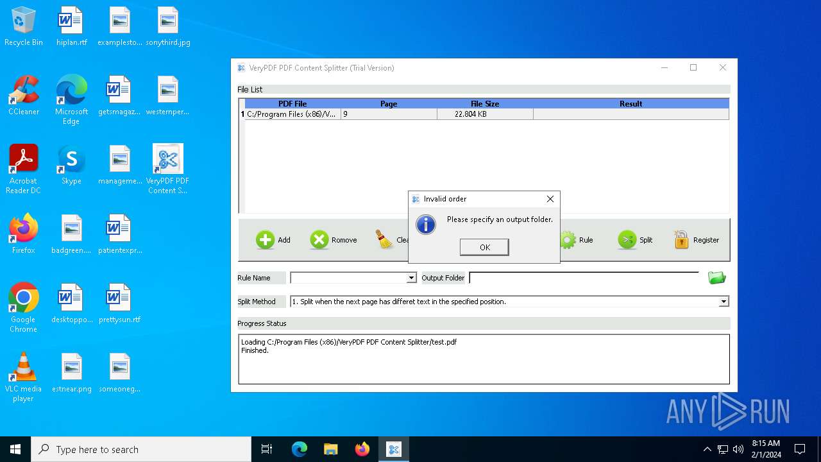Viewport: 821px width, 462px height.
Task: Select the someoneg desktop image file
Action: point(120,373)
